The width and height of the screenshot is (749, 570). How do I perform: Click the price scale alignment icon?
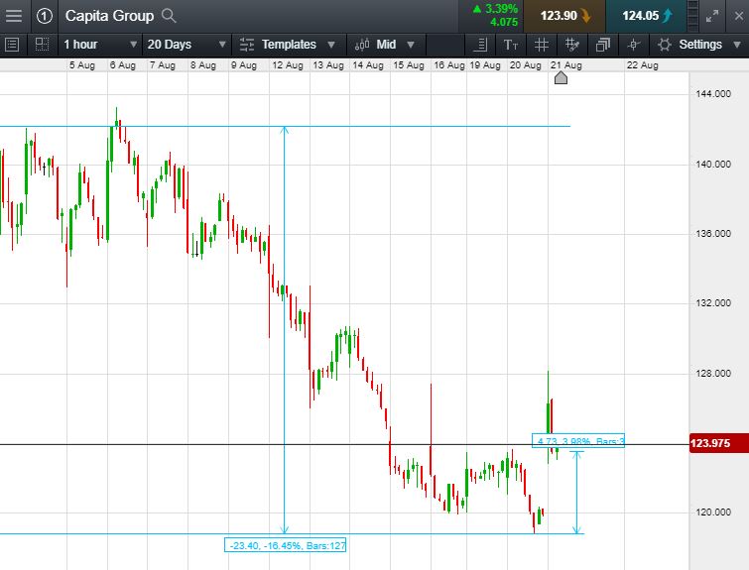pyautogui.click(x=480, y=45)
